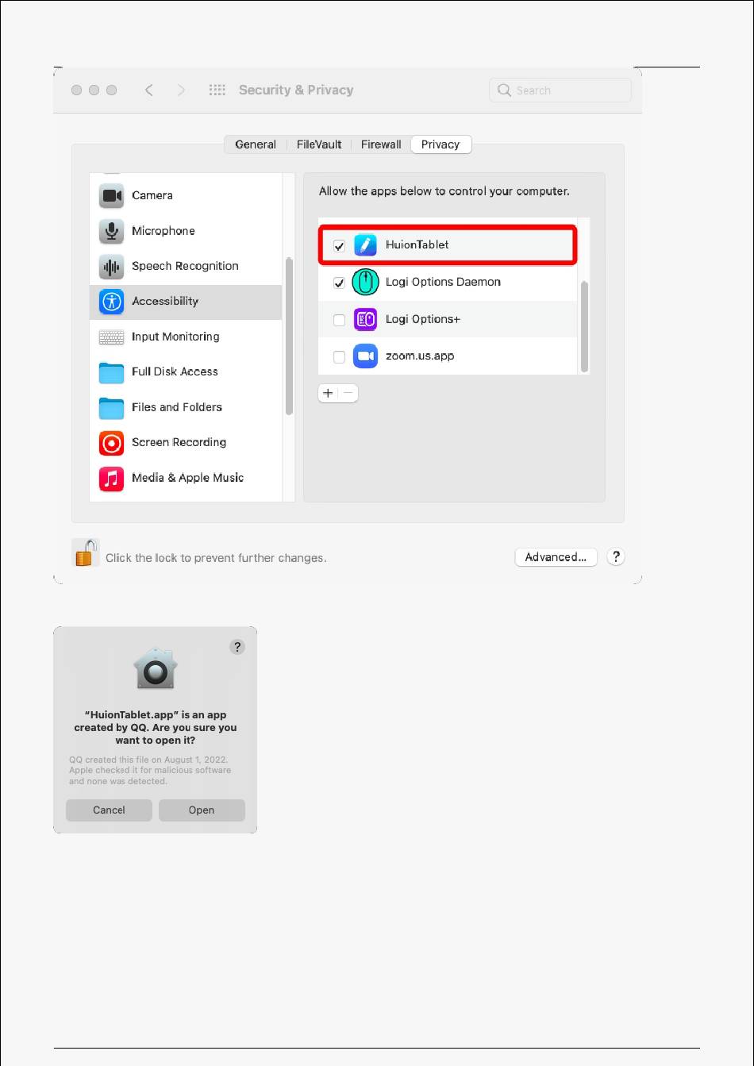Open the General tab
The image size is (754, 1066).
click(x=256, y=144)
